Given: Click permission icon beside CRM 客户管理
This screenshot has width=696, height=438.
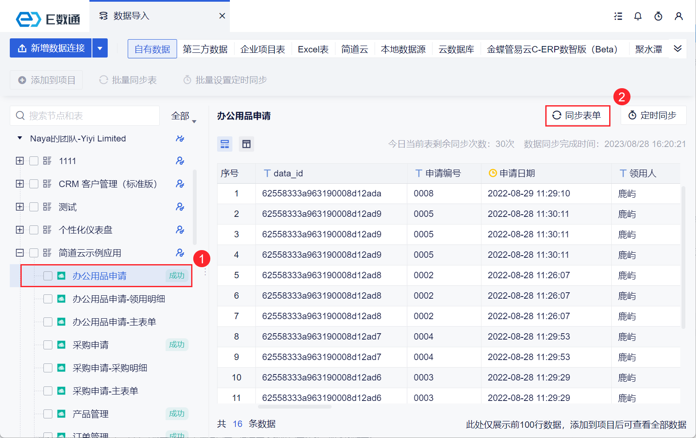Looking at the screenshot, I should coord(180,184).
